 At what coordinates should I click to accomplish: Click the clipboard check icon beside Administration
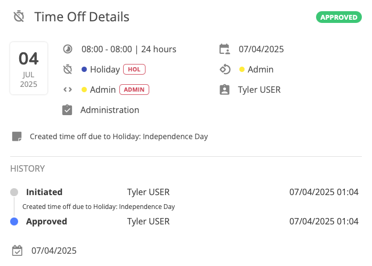pyautogui.click(x=67, y=110)
